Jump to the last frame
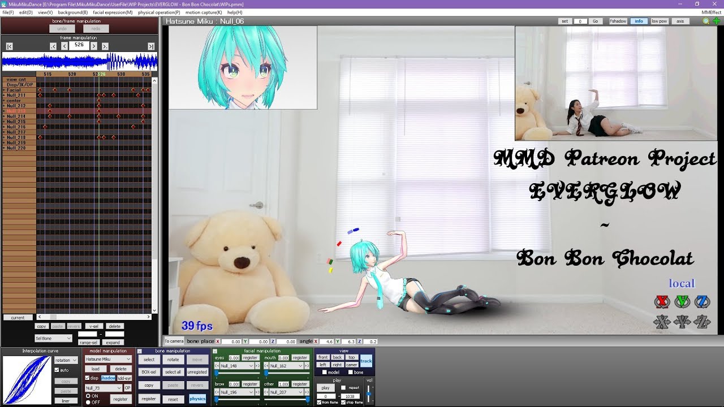 [x=151, y=46]
